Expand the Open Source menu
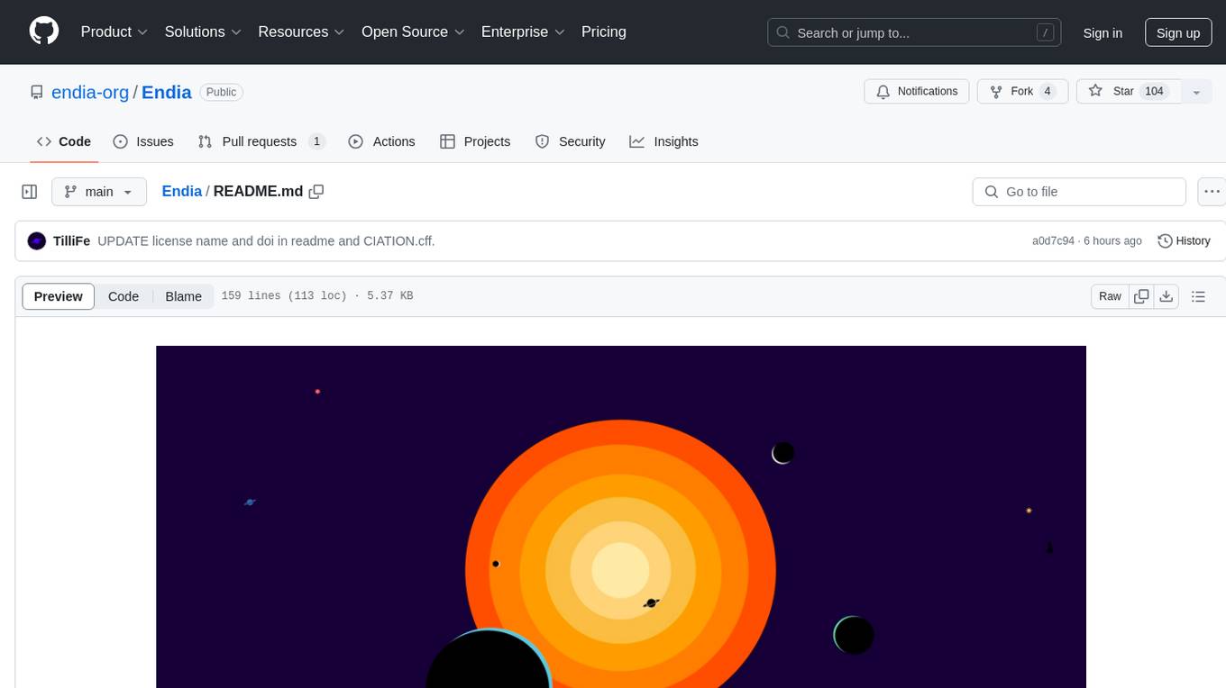Viewport: 1226px width, 688px height. pos(414,32)
